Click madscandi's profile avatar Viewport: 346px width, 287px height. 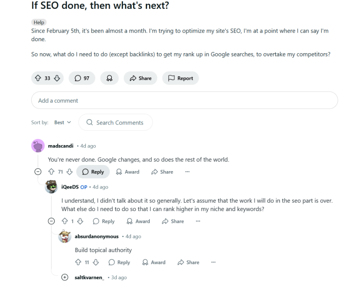[38, 145]
